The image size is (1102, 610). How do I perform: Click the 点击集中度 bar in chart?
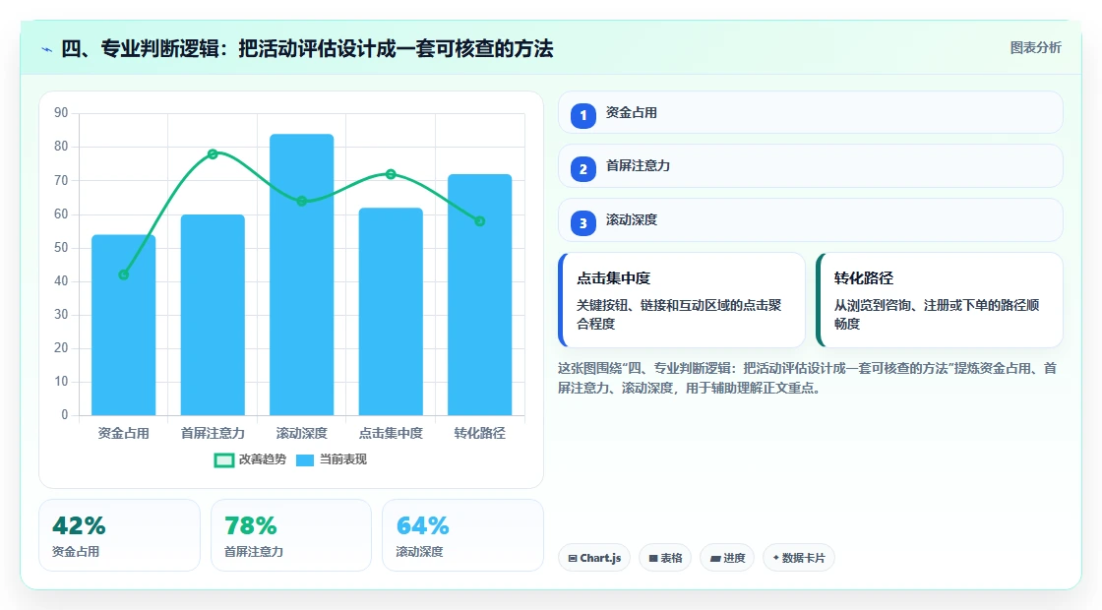click(x=391, y=311)
